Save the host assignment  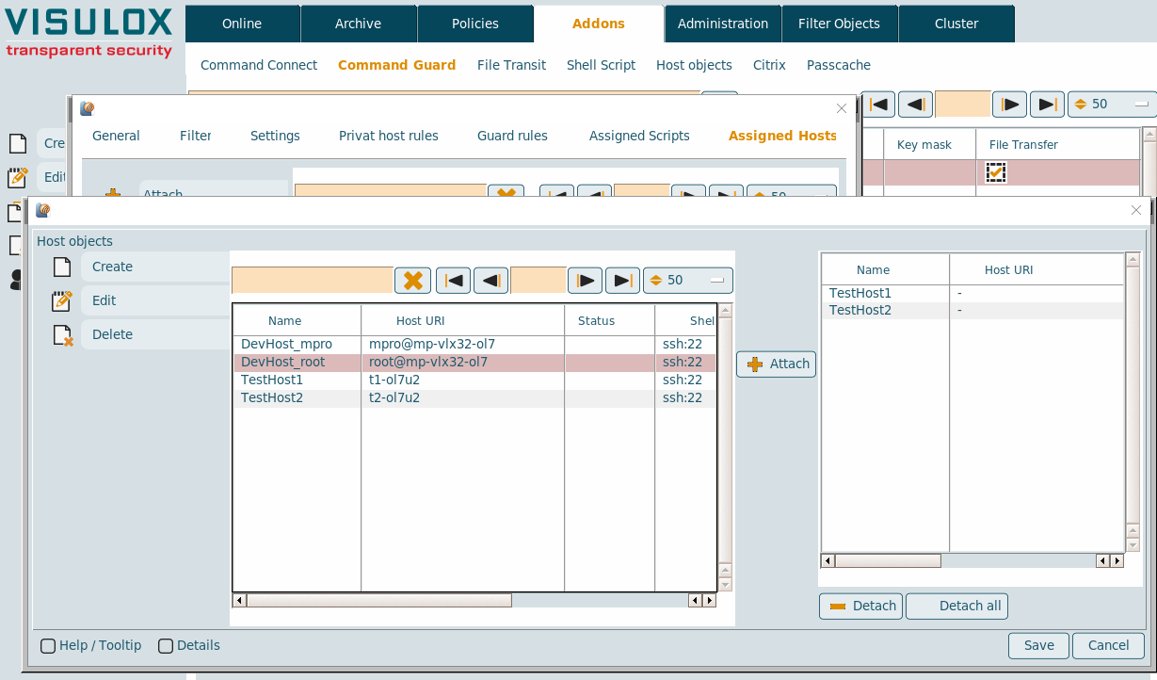(x=1038, y=645)
